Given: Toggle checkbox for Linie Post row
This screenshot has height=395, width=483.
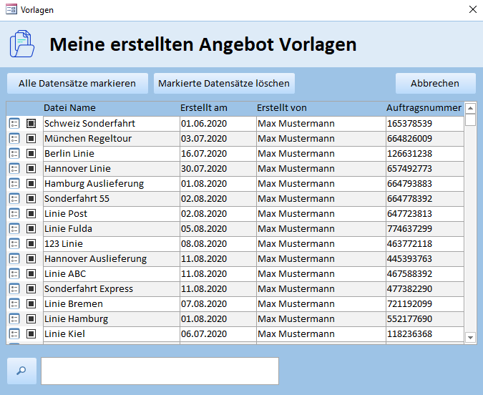Looking at the screenshot, I should tap(31, 214).
